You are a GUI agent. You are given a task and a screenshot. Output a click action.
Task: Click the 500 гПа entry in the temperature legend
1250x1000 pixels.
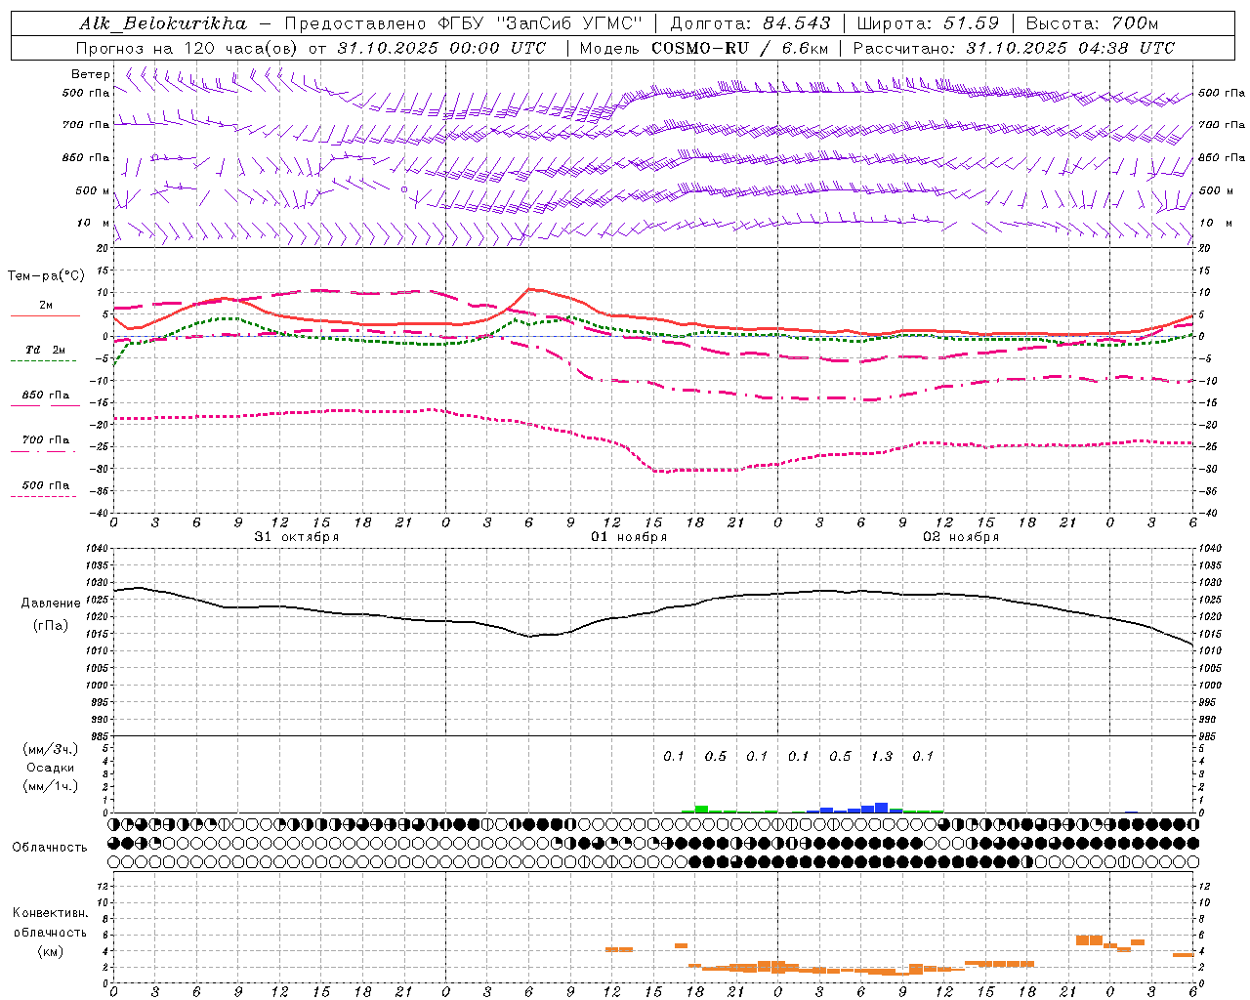(46, 485)
